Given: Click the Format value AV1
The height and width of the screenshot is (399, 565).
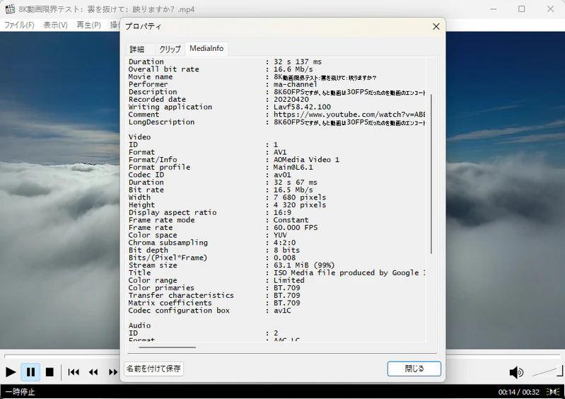Looking at the screenshot, I should [x=280, y=152].
